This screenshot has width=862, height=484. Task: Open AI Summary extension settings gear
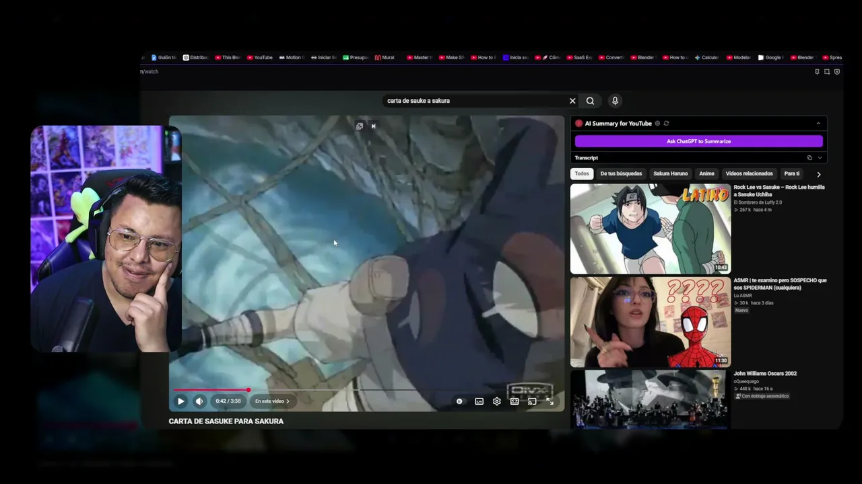pos(657,124)
